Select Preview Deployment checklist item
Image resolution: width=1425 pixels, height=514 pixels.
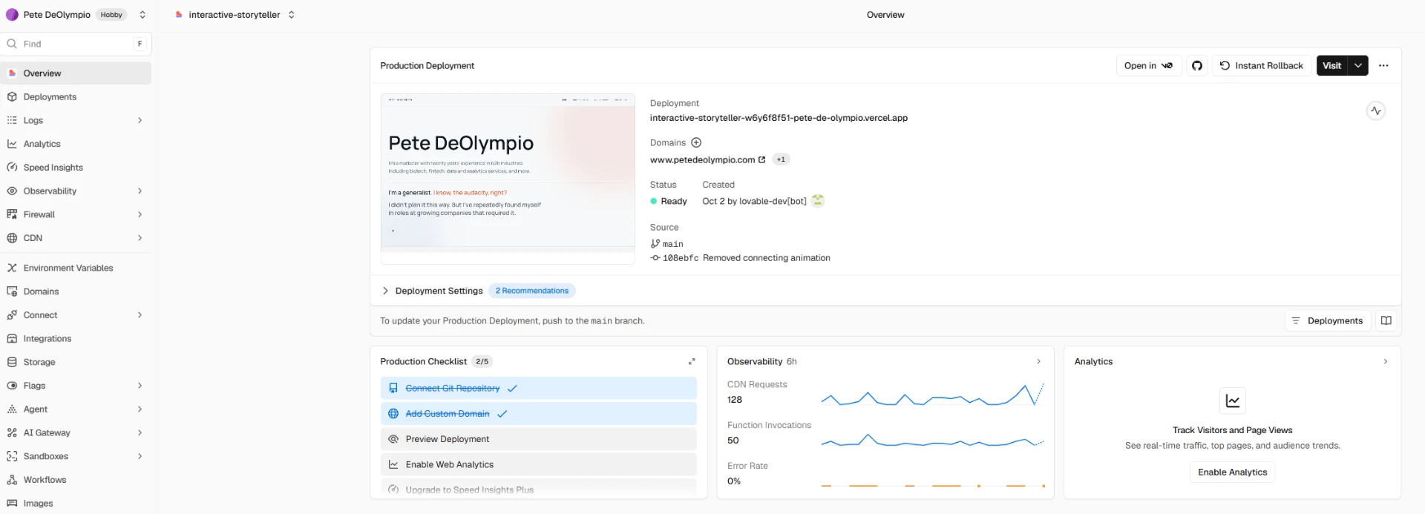(x=538, y=439)
